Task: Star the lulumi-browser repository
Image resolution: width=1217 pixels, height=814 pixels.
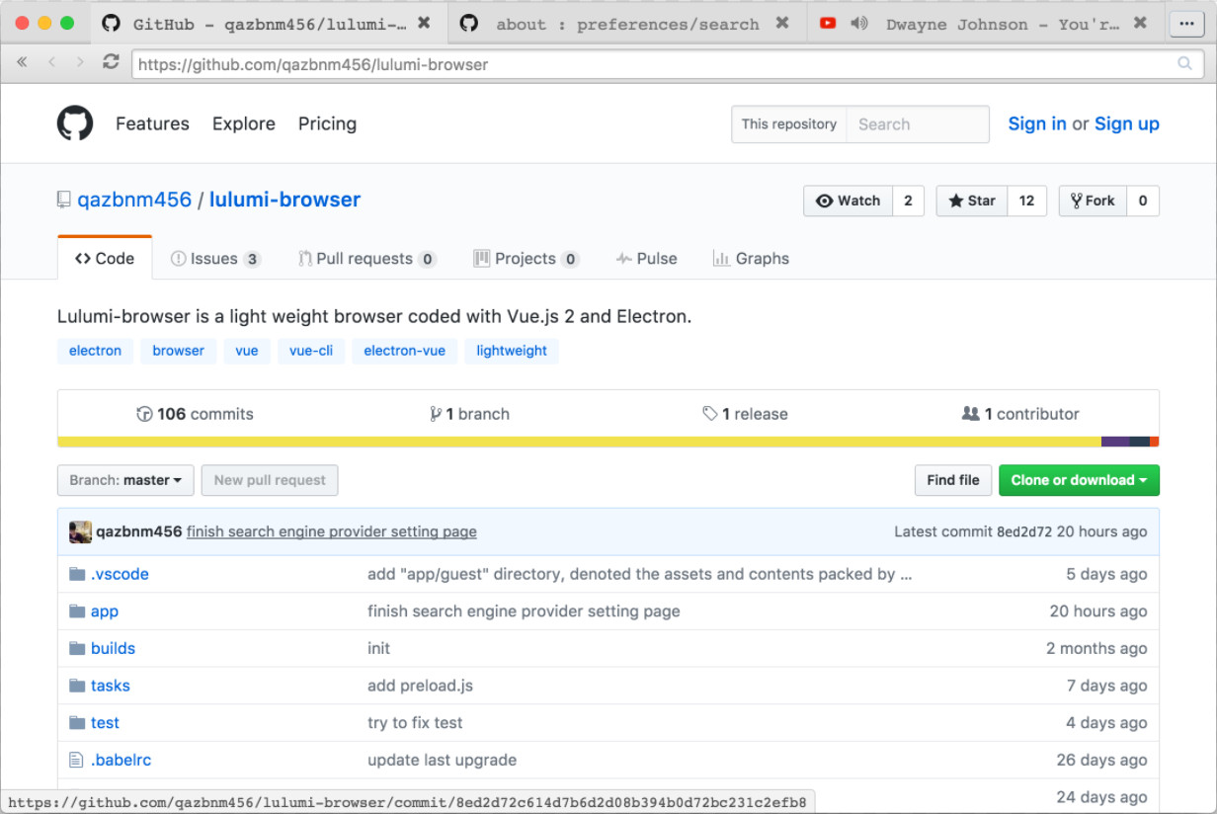Action: tap(972, 201)
